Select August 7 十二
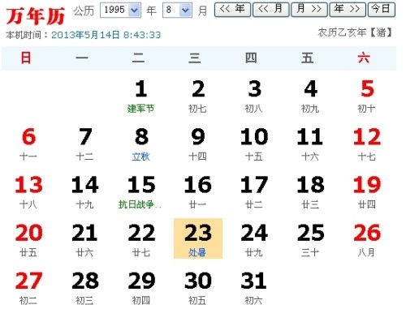Image resolution: width=406 pixels, height=309 pixels. tap(85, 144)
